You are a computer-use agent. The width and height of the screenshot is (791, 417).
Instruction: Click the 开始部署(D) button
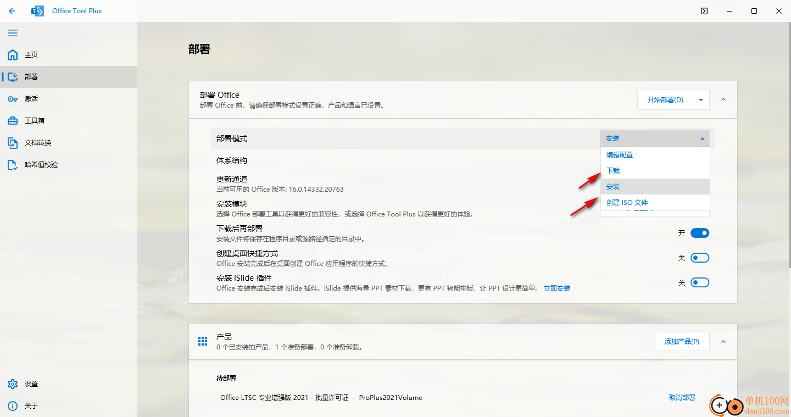click(x=665, y=100)
